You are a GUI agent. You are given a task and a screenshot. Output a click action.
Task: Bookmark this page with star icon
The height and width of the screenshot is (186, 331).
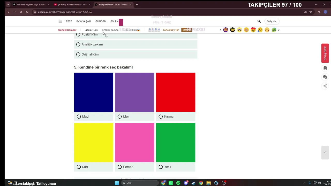click(x=311, y=12)
